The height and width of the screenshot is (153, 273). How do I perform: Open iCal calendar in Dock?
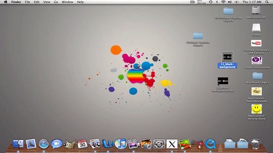82,144
